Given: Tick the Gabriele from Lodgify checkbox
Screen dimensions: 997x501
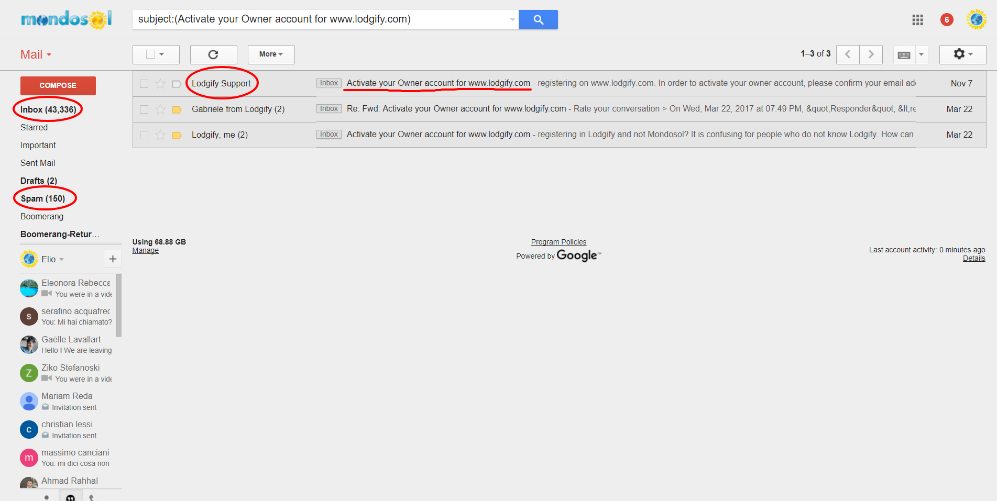Looking at the screenshot, I should click(144, 109).
